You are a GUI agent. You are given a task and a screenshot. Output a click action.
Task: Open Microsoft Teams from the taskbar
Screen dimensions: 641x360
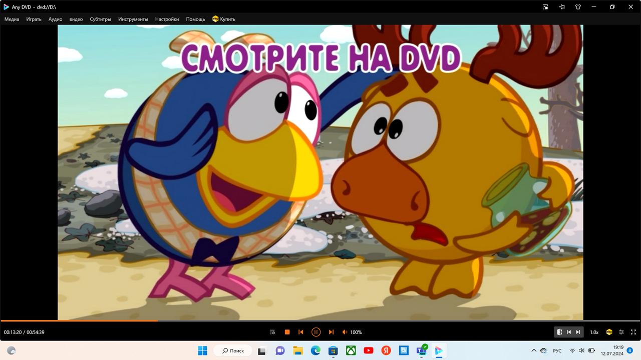pos(422,350)
